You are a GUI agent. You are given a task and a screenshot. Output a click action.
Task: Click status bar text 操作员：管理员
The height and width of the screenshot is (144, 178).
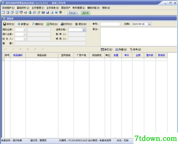pyautogui.click(x=38, y=140)
